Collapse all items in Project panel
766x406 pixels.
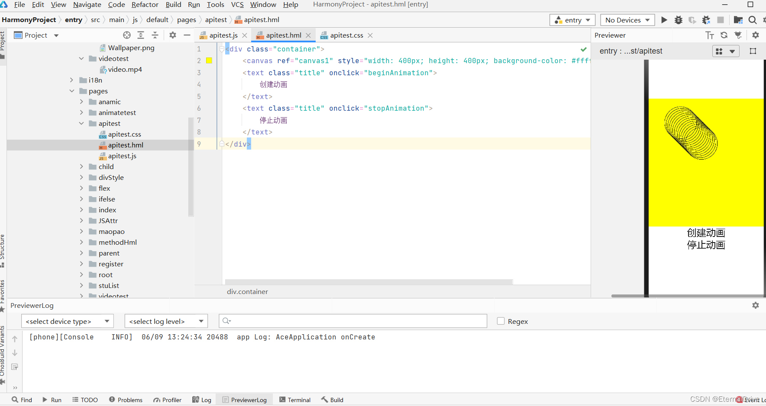(x=155, y=35)
